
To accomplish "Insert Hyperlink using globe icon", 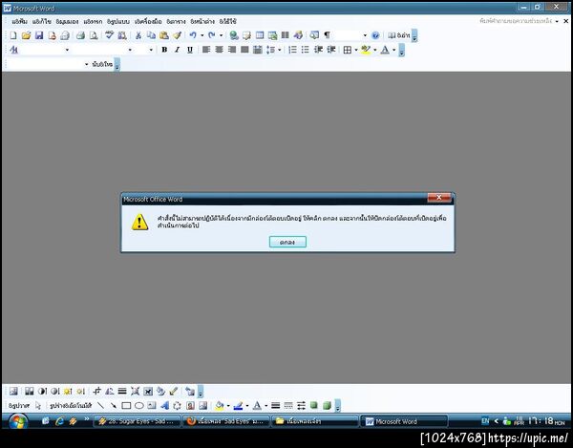I will [234, 35].
